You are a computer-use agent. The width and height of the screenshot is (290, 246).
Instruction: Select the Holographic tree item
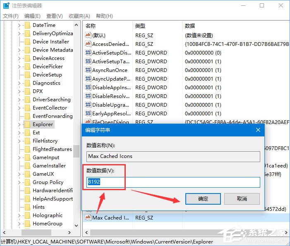pyautogui.click(x=48, y=215)
